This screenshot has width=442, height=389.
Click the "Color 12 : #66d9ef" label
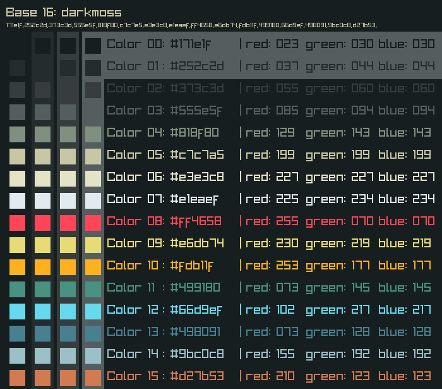(x=164, y=310)
